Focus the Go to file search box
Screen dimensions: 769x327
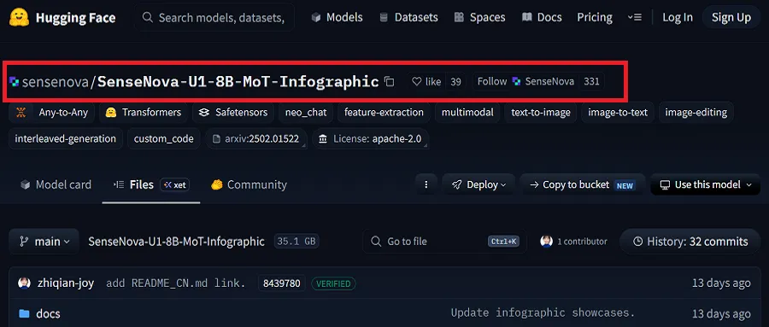pyautogui.click(x=445, y=242)
